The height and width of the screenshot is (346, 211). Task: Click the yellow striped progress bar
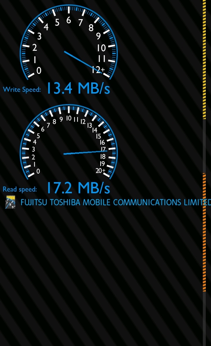(204, 59)
